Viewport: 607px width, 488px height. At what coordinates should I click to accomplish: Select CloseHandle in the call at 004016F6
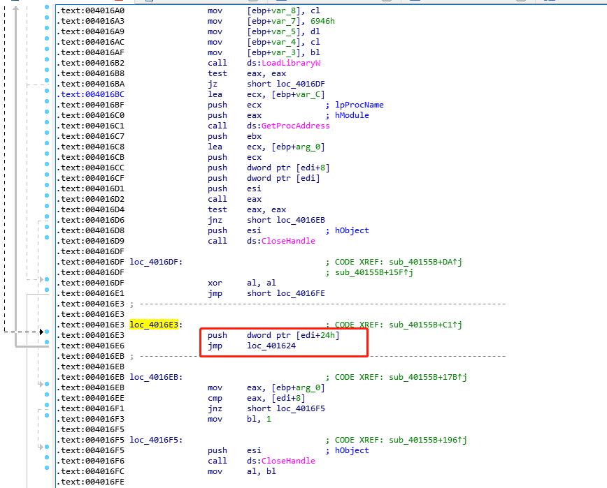click(287, 461)
